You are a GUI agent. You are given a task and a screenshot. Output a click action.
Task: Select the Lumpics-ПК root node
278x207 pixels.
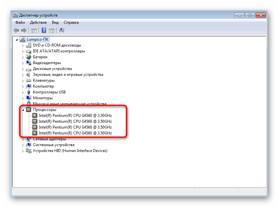pos(38,39)
